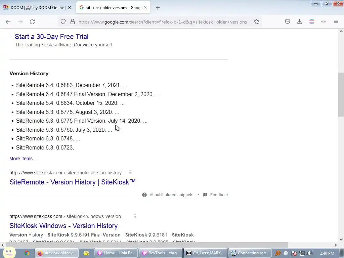
Task: Click 'SiteRemote 6.4. 0.6883. December 7, 2021' item
Action: 72,85
